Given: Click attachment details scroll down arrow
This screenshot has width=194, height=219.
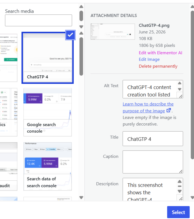Looking at the screenshot, I should pyautogui.click(x=192, y=198).
